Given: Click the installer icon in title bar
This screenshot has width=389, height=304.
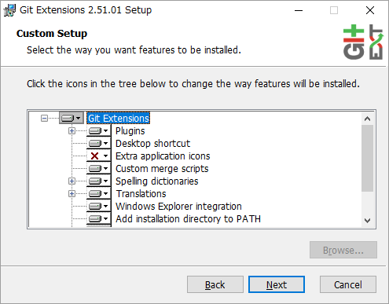Looking at the screenshot, I should [x=9, y=10].
